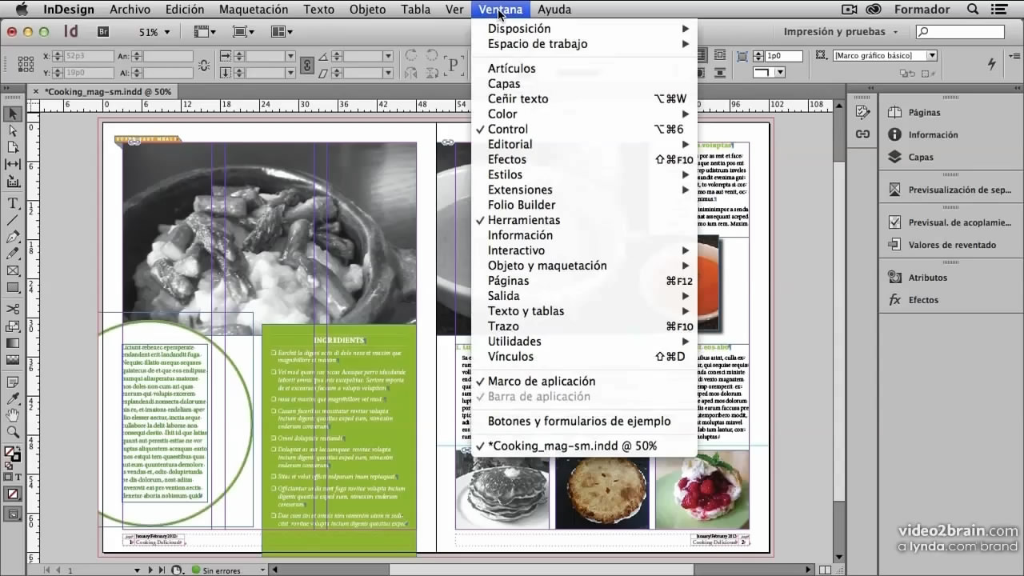The height and width of the screenshot is (576, 1024).
Task: Switch to Cooking_mag-sm.indd document tab
Action: click(x=108, y=92)
